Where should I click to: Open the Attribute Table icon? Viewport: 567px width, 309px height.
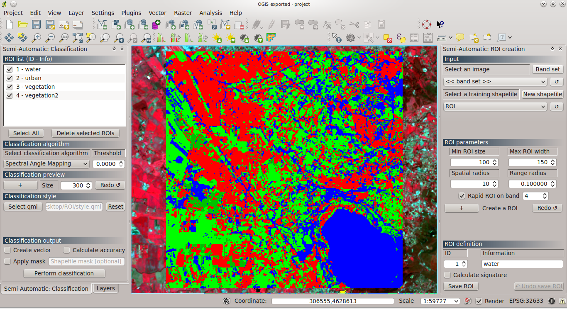pyautogui.click(x=414, y=38)
